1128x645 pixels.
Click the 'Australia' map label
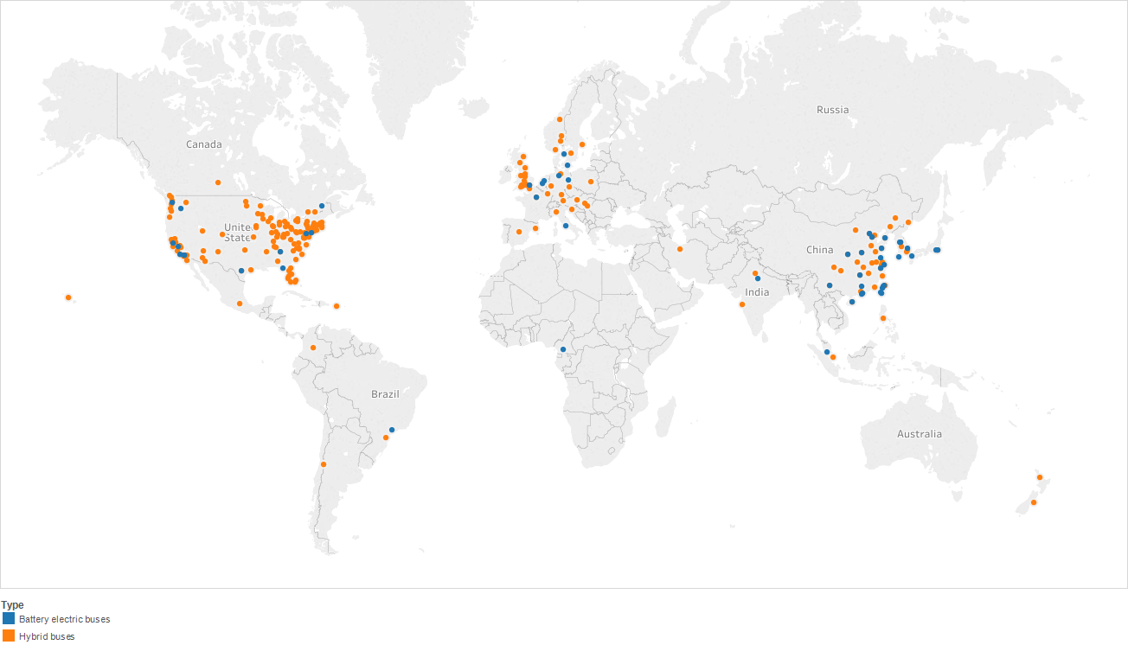point(920,434)
